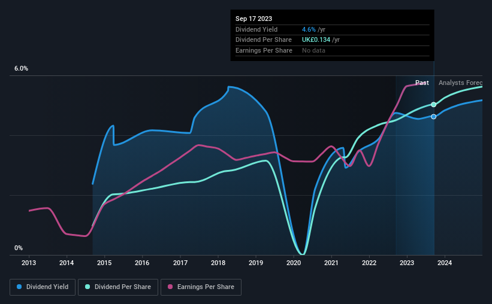Viewport: 492px width, 304px height.
Task: Click the 2014 x-axis label
Action: pos(67,263)
